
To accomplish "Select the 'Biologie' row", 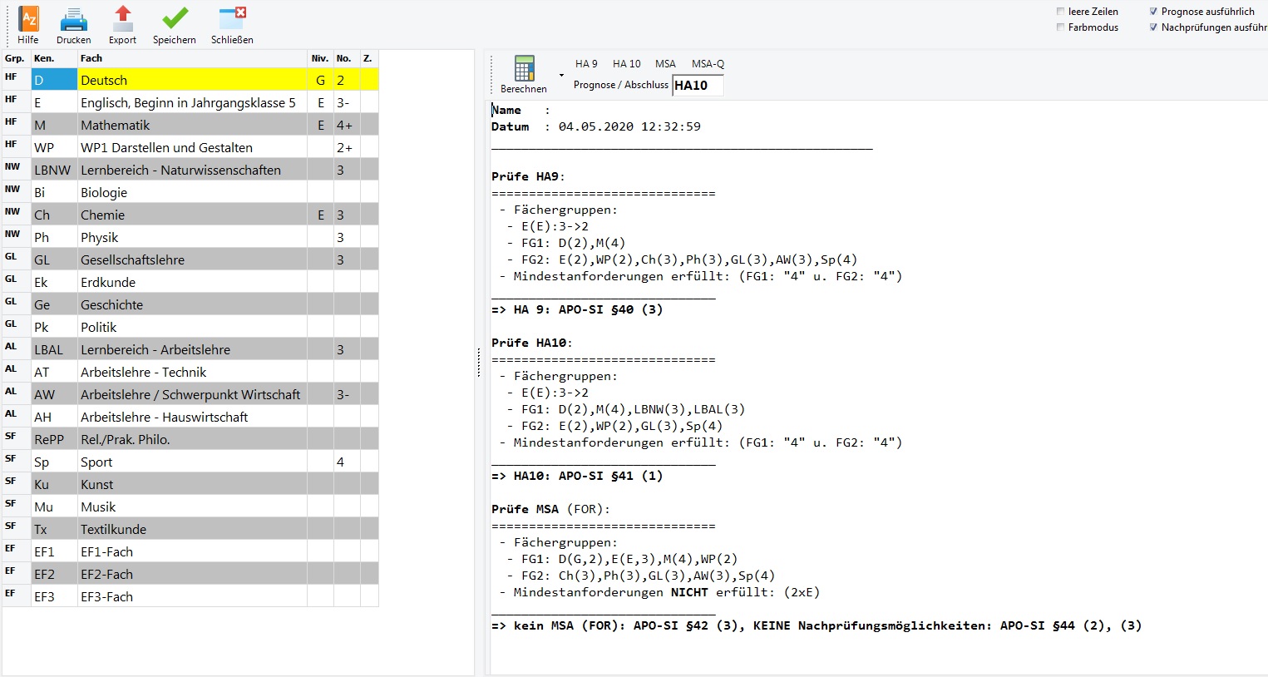I will [x=190, y=192].
